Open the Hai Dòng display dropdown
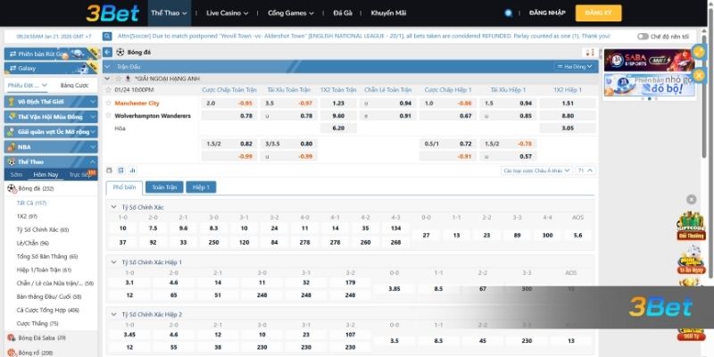This screenshot has height=357, width=714. pyautogui.click(x=573, y=66)
